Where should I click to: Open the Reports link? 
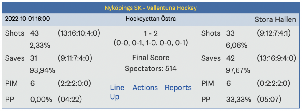(x=178, y=88)
